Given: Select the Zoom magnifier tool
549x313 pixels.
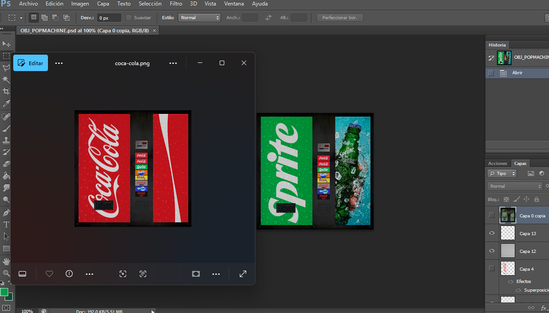Looking at the screenshot, I should 6,273.
